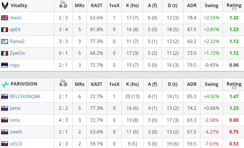244x148 pixels.
Task: Click the French flag beside apEX
Action: click(x=5, y=30)
